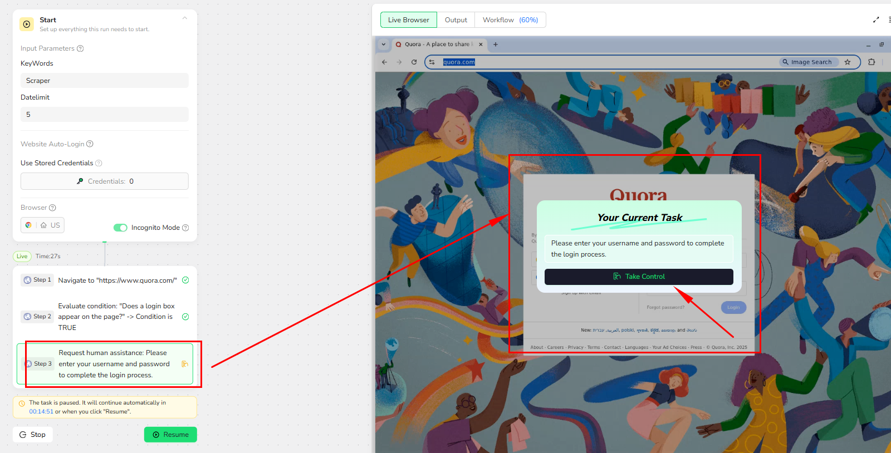Open the browser extensions puzzle icon
This screenshot has height=453, width=891.
pos(872,62)
